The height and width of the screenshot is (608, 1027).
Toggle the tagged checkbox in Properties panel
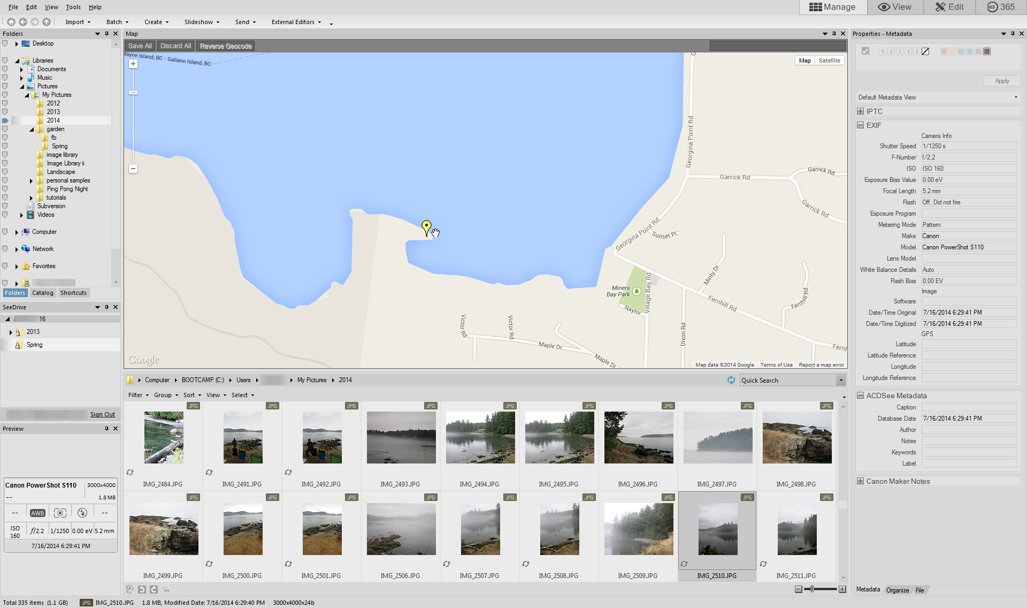(x=865, y=51)
